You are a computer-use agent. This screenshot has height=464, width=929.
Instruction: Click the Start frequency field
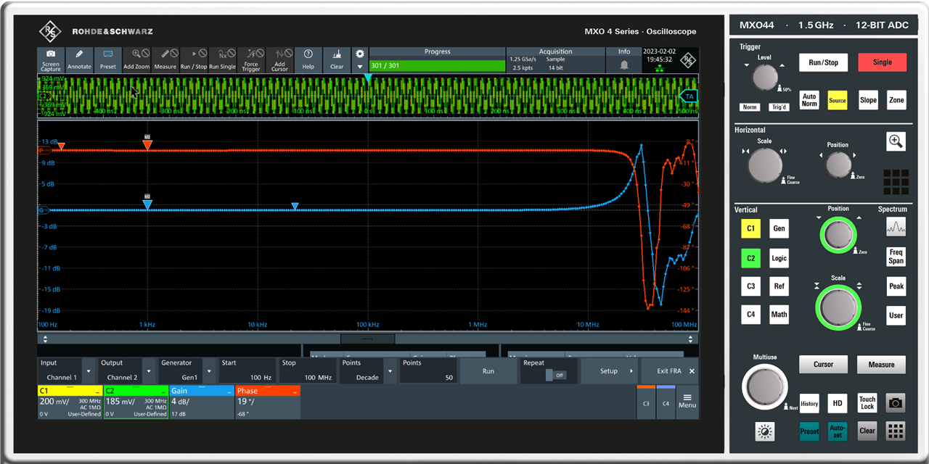click(x=247, y=371)
